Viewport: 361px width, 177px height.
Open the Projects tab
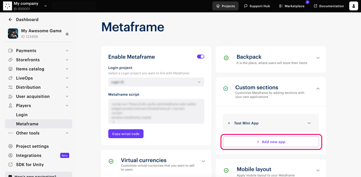point(225,6)
